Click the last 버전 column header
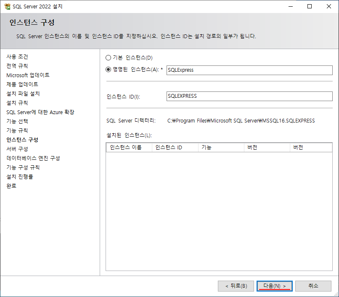 tap(311, 147)
